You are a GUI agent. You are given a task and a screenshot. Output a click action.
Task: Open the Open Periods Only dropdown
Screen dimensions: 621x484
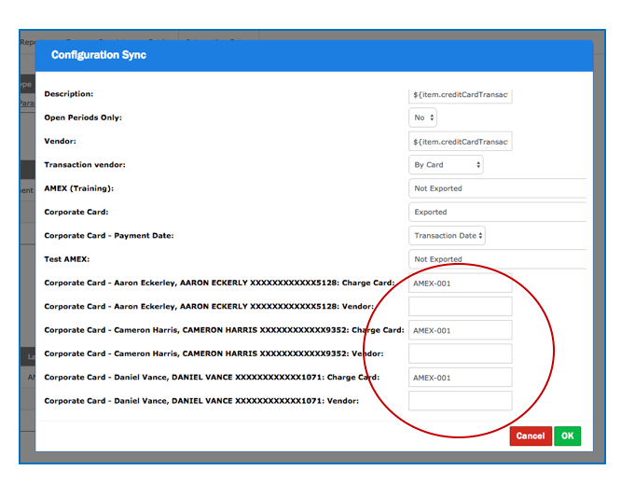coord(423,118)
